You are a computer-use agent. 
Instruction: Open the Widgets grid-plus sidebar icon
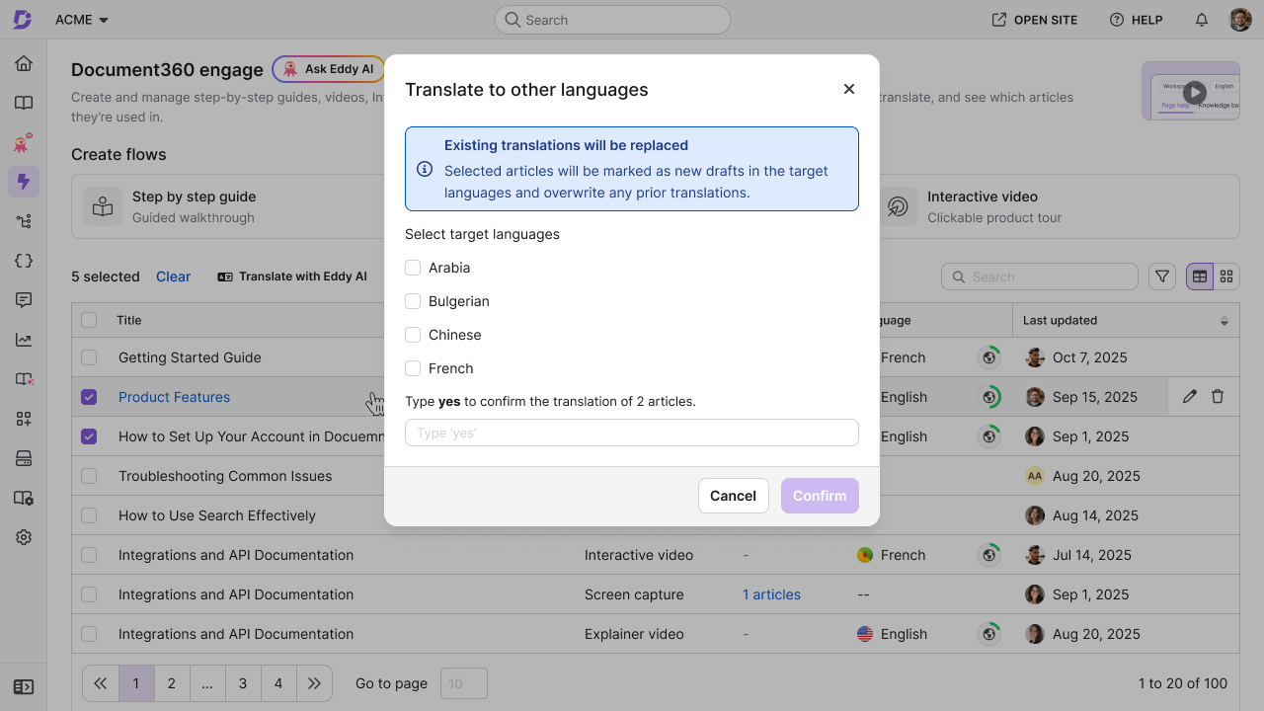[24, 419]
